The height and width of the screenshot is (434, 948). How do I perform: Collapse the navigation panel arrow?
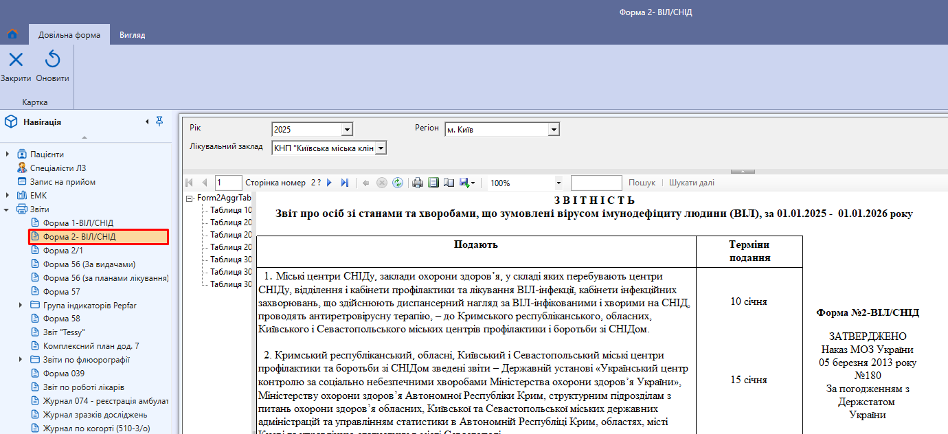click(x=146, y=122)
